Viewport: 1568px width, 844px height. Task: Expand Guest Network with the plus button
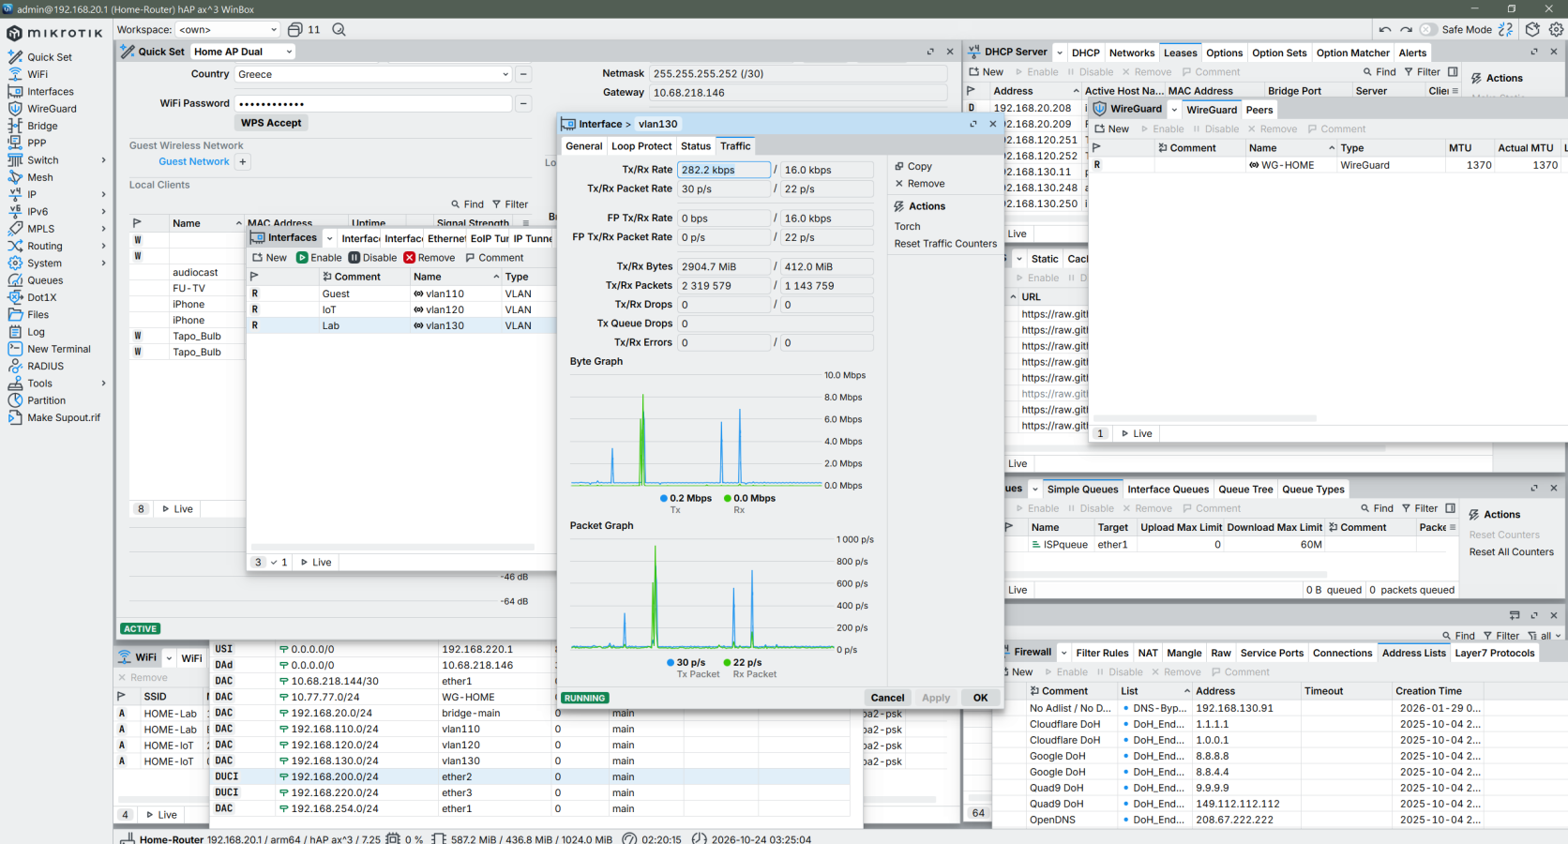242,161
